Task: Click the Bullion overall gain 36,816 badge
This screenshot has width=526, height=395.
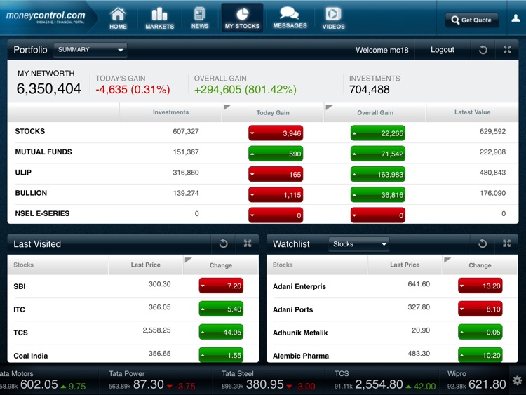Action: click(378, 194)
